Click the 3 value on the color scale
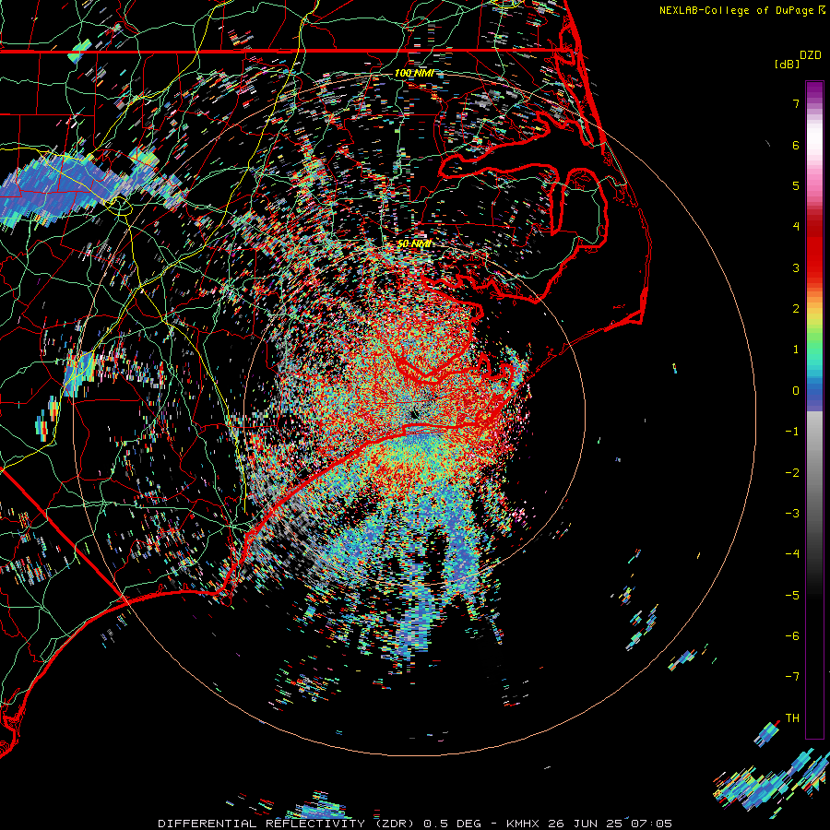830x830 pixels. pos(796,267)
